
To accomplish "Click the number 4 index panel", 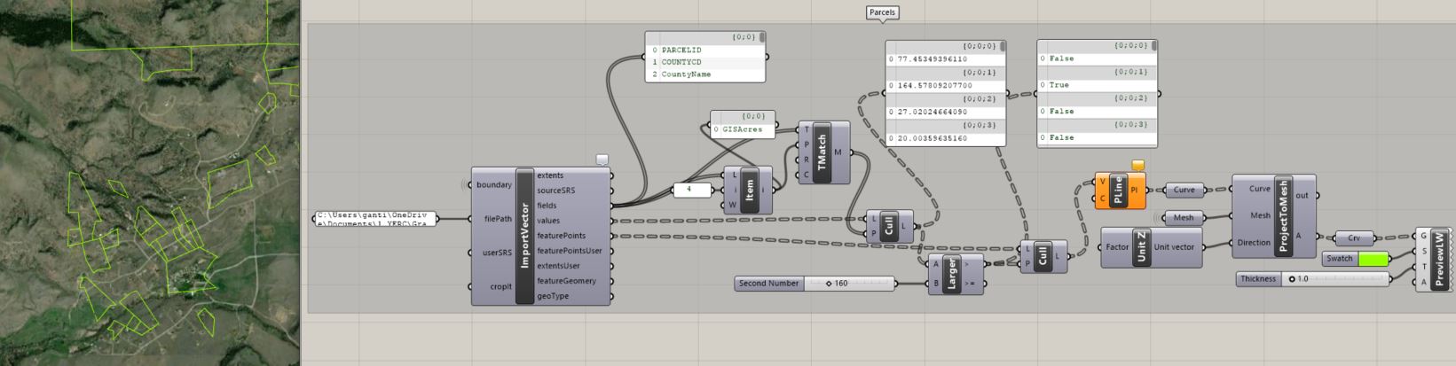I will (693, 190).
